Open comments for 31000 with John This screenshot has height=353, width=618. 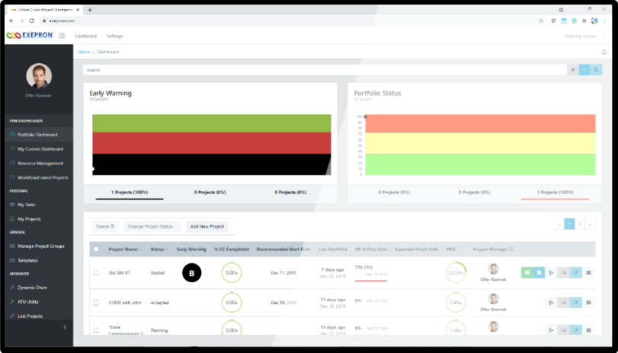point(564,302)
